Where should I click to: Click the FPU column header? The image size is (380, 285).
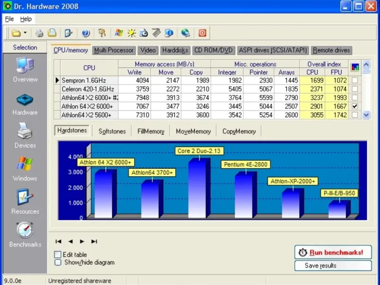[x=336, y=72]
